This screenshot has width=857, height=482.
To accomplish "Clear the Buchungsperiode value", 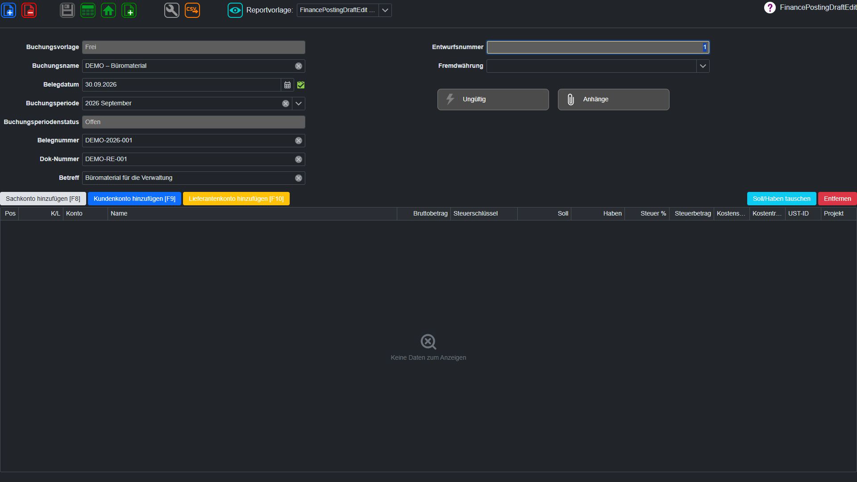I will point(286,104).
